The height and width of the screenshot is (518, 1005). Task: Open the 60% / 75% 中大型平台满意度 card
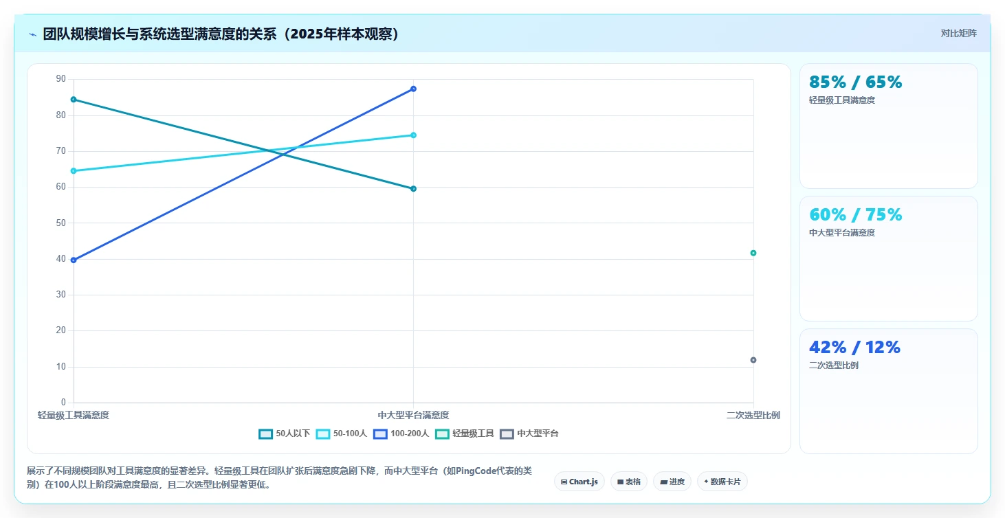888,258
